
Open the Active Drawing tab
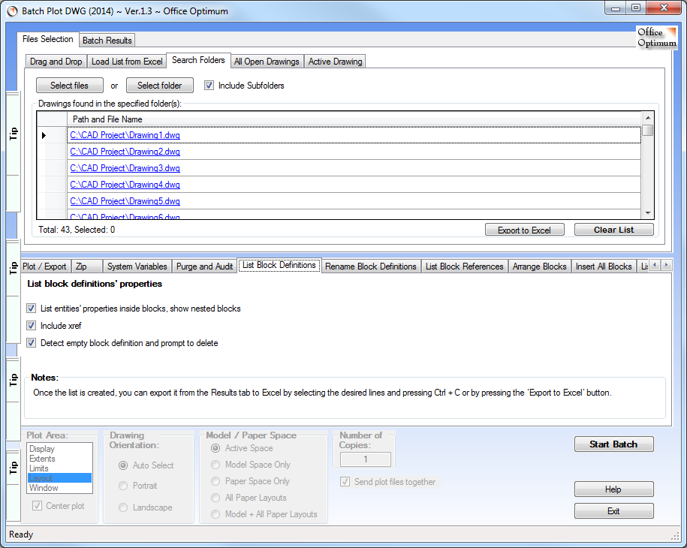tap(335, 62)
